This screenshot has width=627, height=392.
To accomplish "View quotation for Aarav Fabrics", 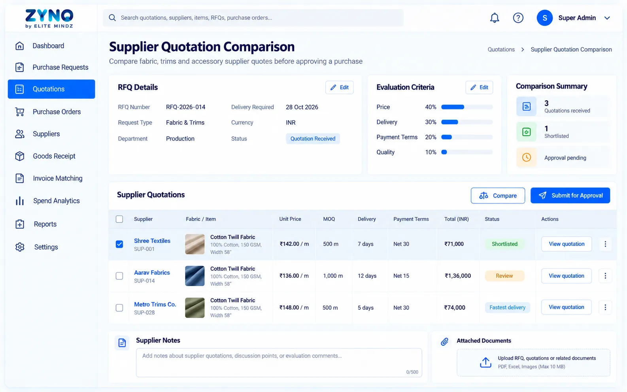I will pyautogui.click(x=567, y=276).
